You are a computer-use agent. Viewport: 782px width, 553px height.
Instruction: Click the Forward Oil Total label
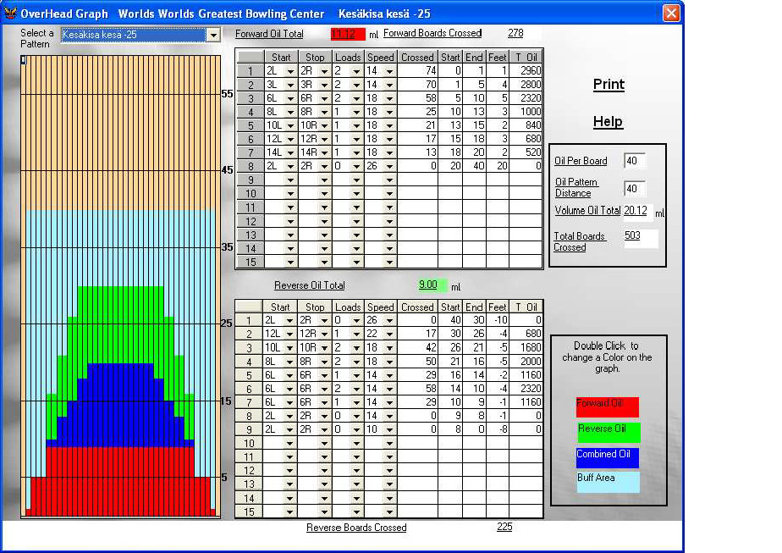tap(269, 35)
